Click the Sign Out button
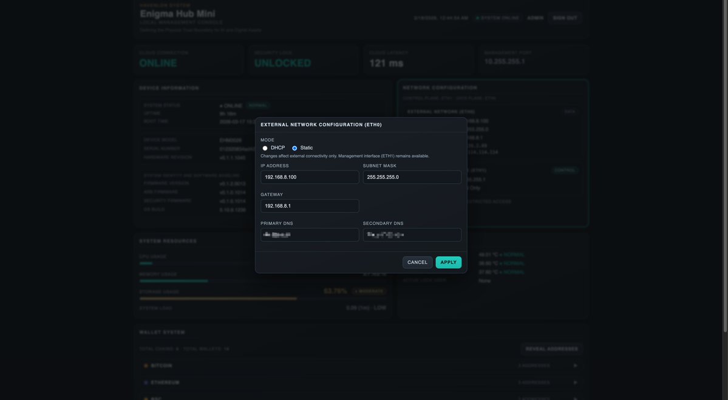The image size is (728, 400). pyautogui.click(x=565, y=18)
